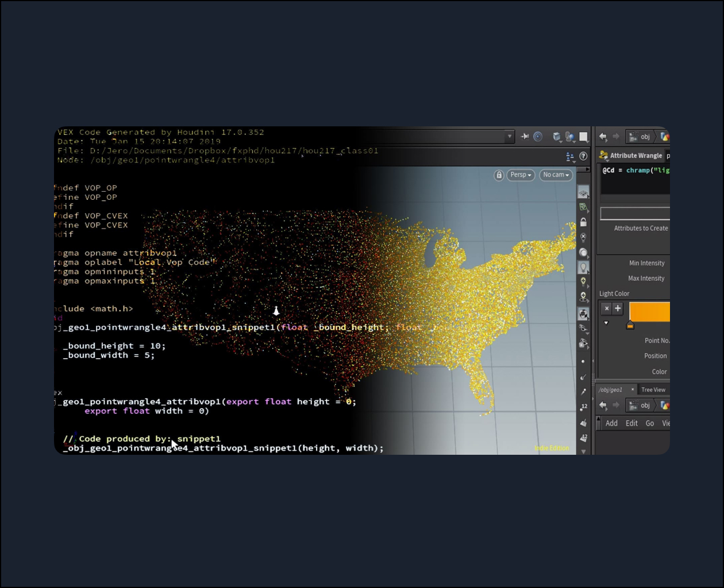Click the pin viewport icon in top toolbar
This screenshot has width=724, height=588.
tap(525, 137)
